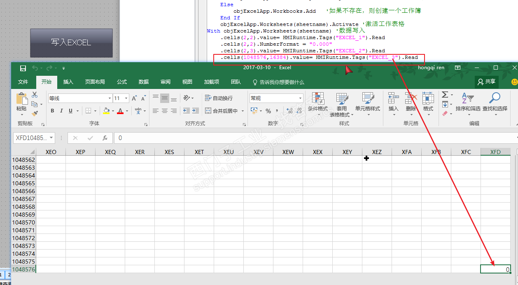Toggle Bold formatting
Image resolution: width=518 pixels, height=285 pixels.
point(52,111)
